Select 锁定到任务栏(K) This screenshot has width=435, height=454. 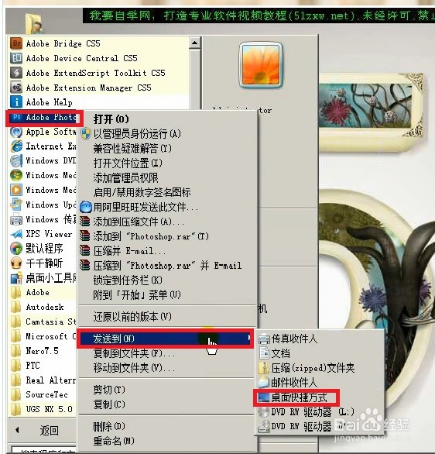coord(128,280)
